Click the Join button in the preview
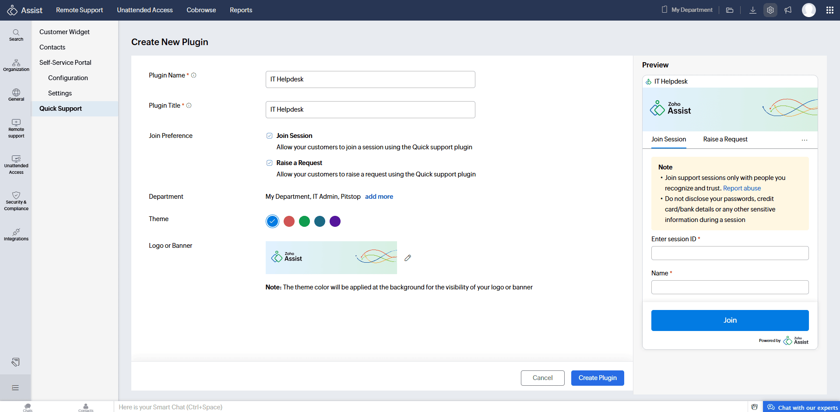The width and height of the screenshot is (840, 412). (730, 320)
